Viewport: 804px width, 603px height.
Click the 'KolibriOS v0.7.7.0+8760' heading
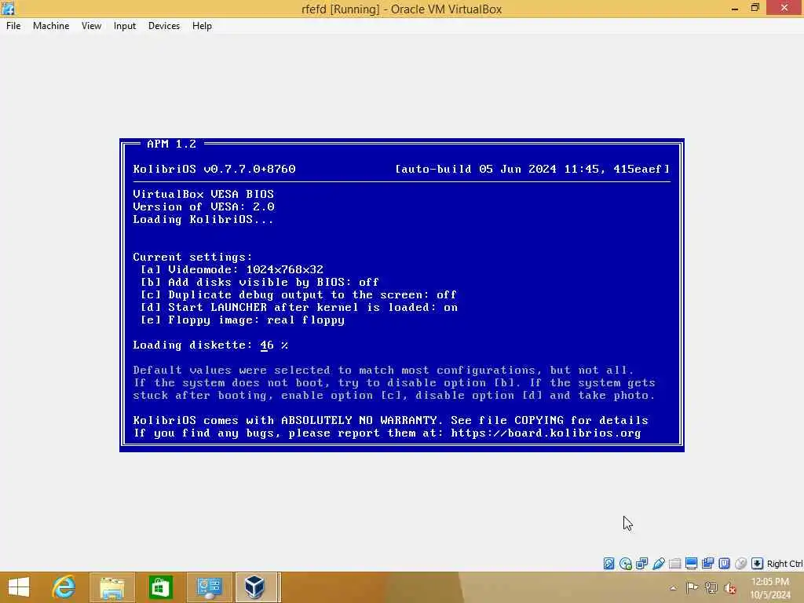214,169
